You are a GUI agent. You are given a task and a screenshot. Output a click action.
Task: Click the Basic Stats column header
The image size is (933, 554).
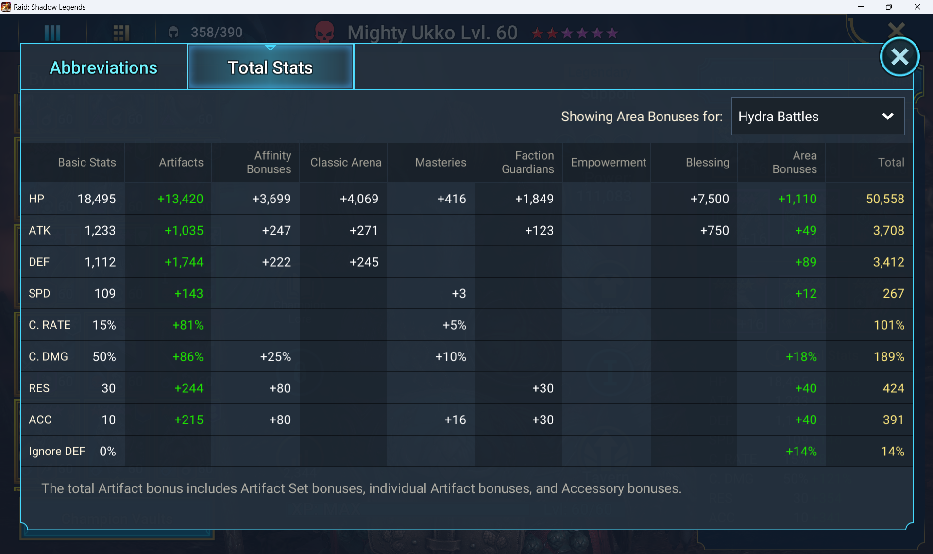point(87,162)
